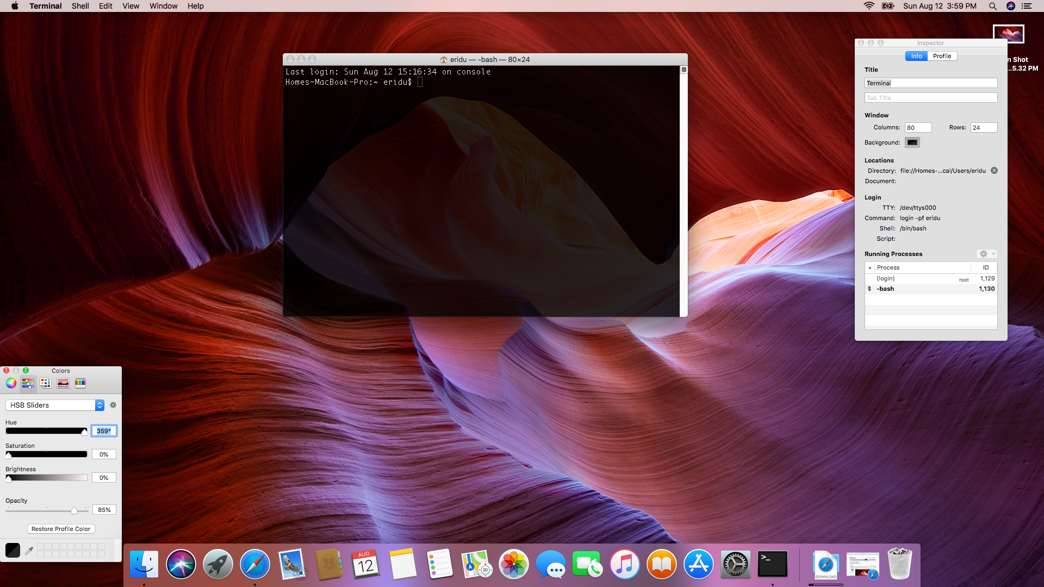Click the Tab Title input field
The image size is (1044, 587).
(931, 98)
